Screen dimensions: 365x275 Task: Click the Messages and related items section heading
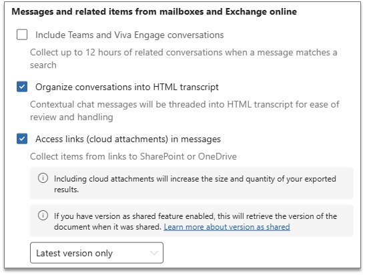click(x=154, y=11)
